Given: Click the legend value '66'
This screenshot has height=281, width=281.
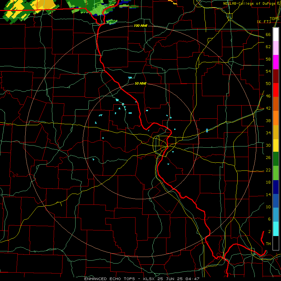Looking at the screenshot, I should click(x=268, y=34).
